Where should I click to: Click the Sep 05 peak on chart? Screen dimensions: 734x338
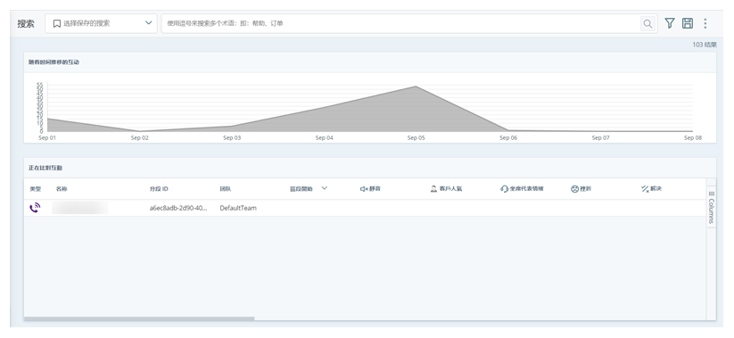pos(416,87)
